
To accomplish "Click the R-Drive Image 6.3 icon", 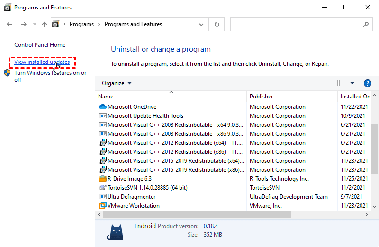I will pyautogui.click(x=102, y=179).
